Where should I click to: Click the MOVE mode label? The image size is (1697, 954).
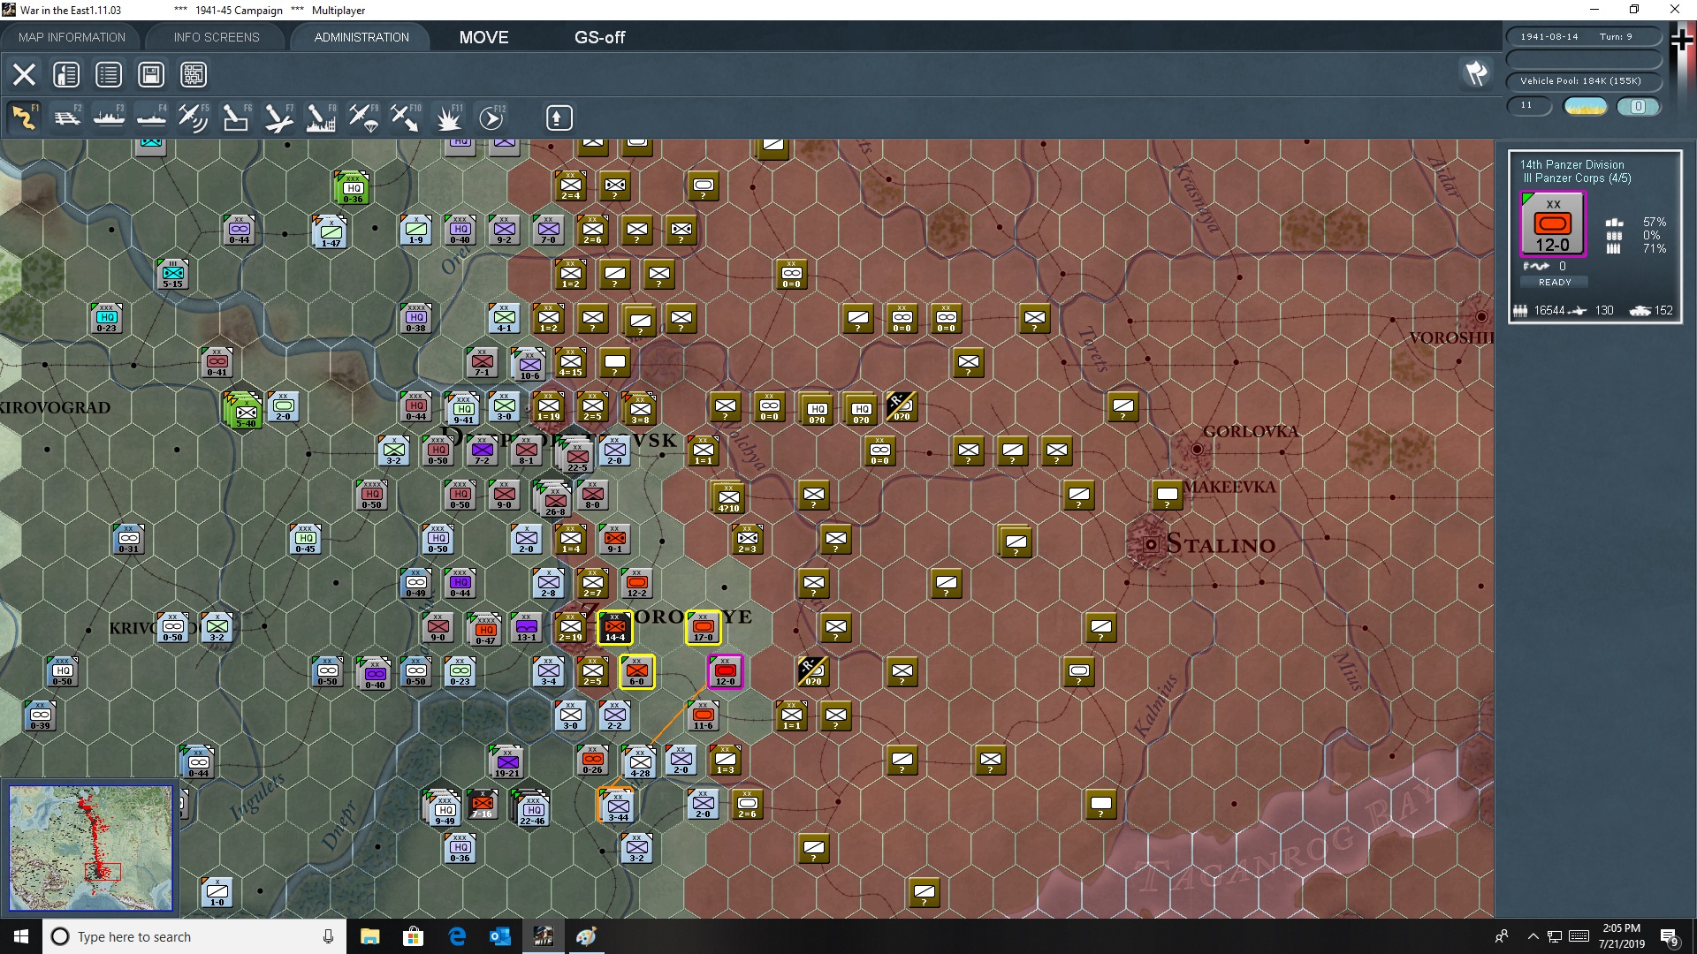[x=483, y=37]
